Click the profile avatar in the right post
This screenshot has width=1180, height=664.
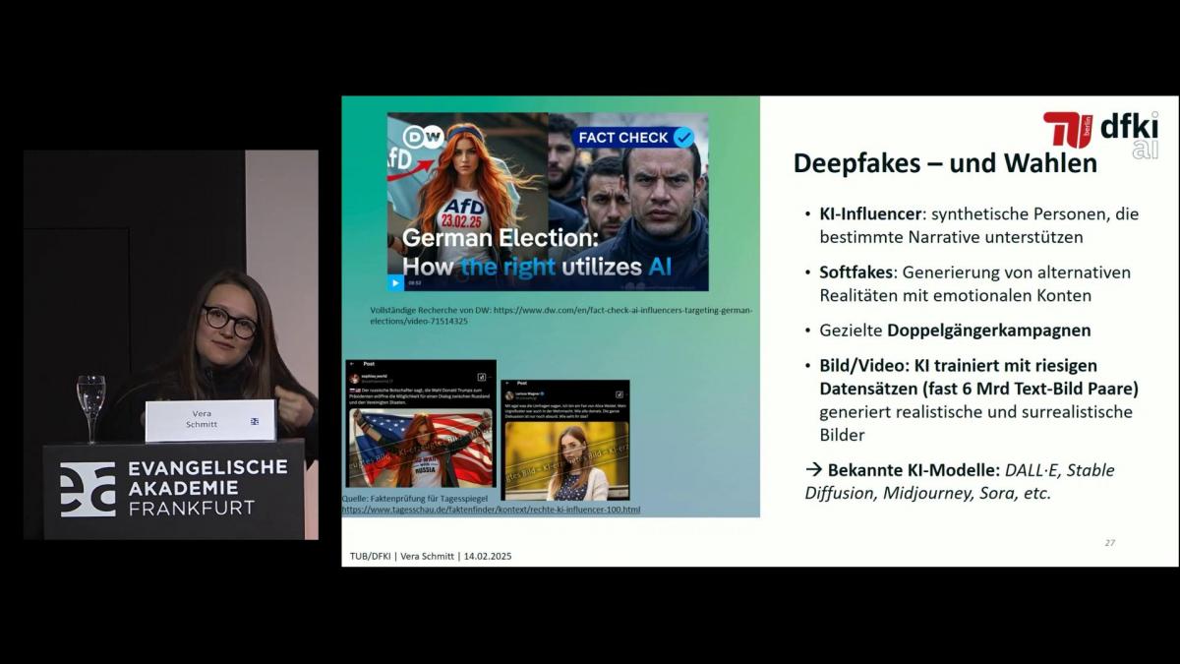(509, 394)
